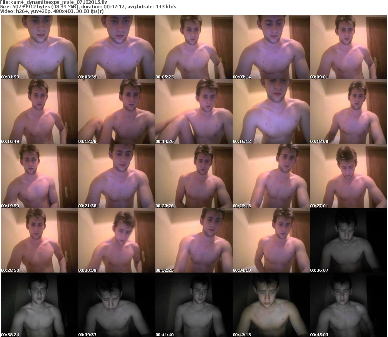The width and height of the screenshot is (388, 337).
Task: Select the thumbnail timestamped 00:16:12
Action: [x=271, y=111]
